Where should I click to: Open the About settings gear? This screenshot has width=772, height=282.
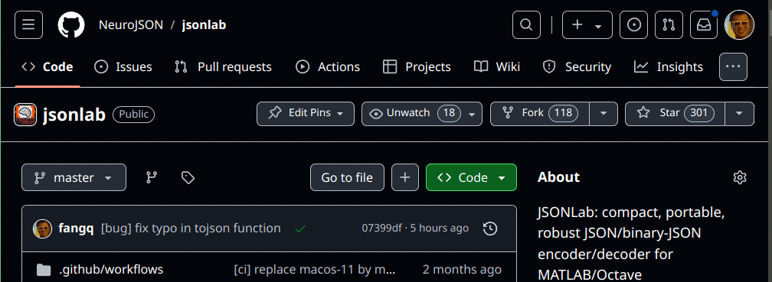(x=740, y=177)
